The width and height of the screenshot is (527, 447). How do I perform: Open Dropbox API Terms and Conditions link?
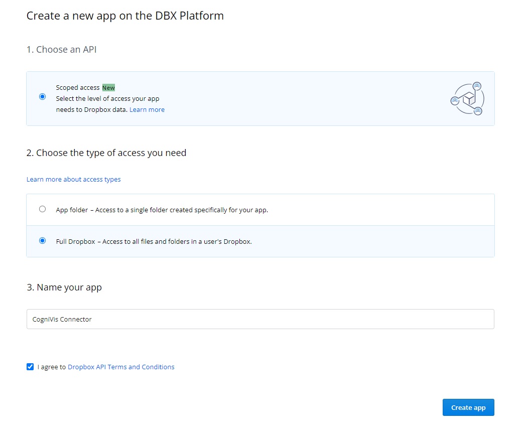(121, 367)
